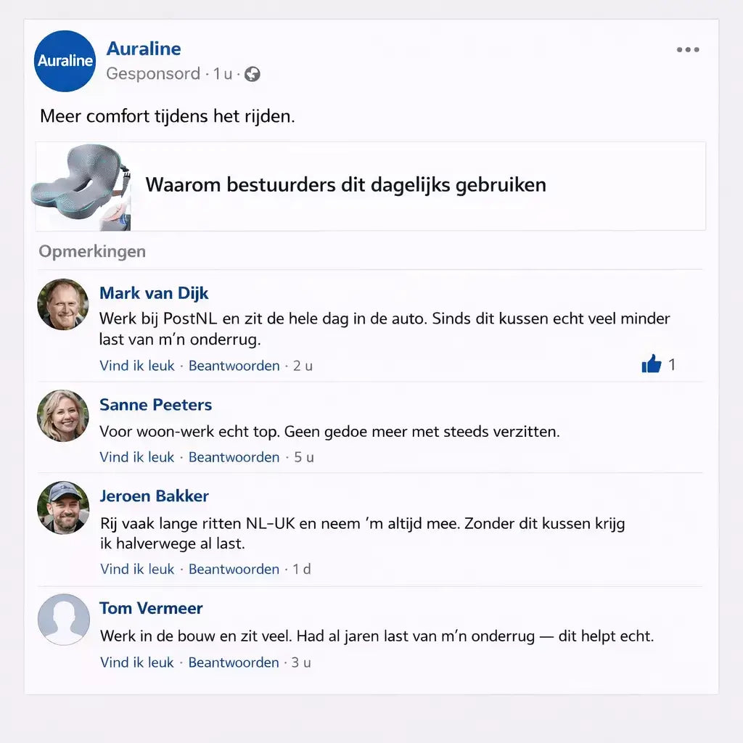Screen dimensions: 743x743
Task: Open headline 'Waarom bestuurders dit dagelijks gebruiken'
Action: [345, 184]
